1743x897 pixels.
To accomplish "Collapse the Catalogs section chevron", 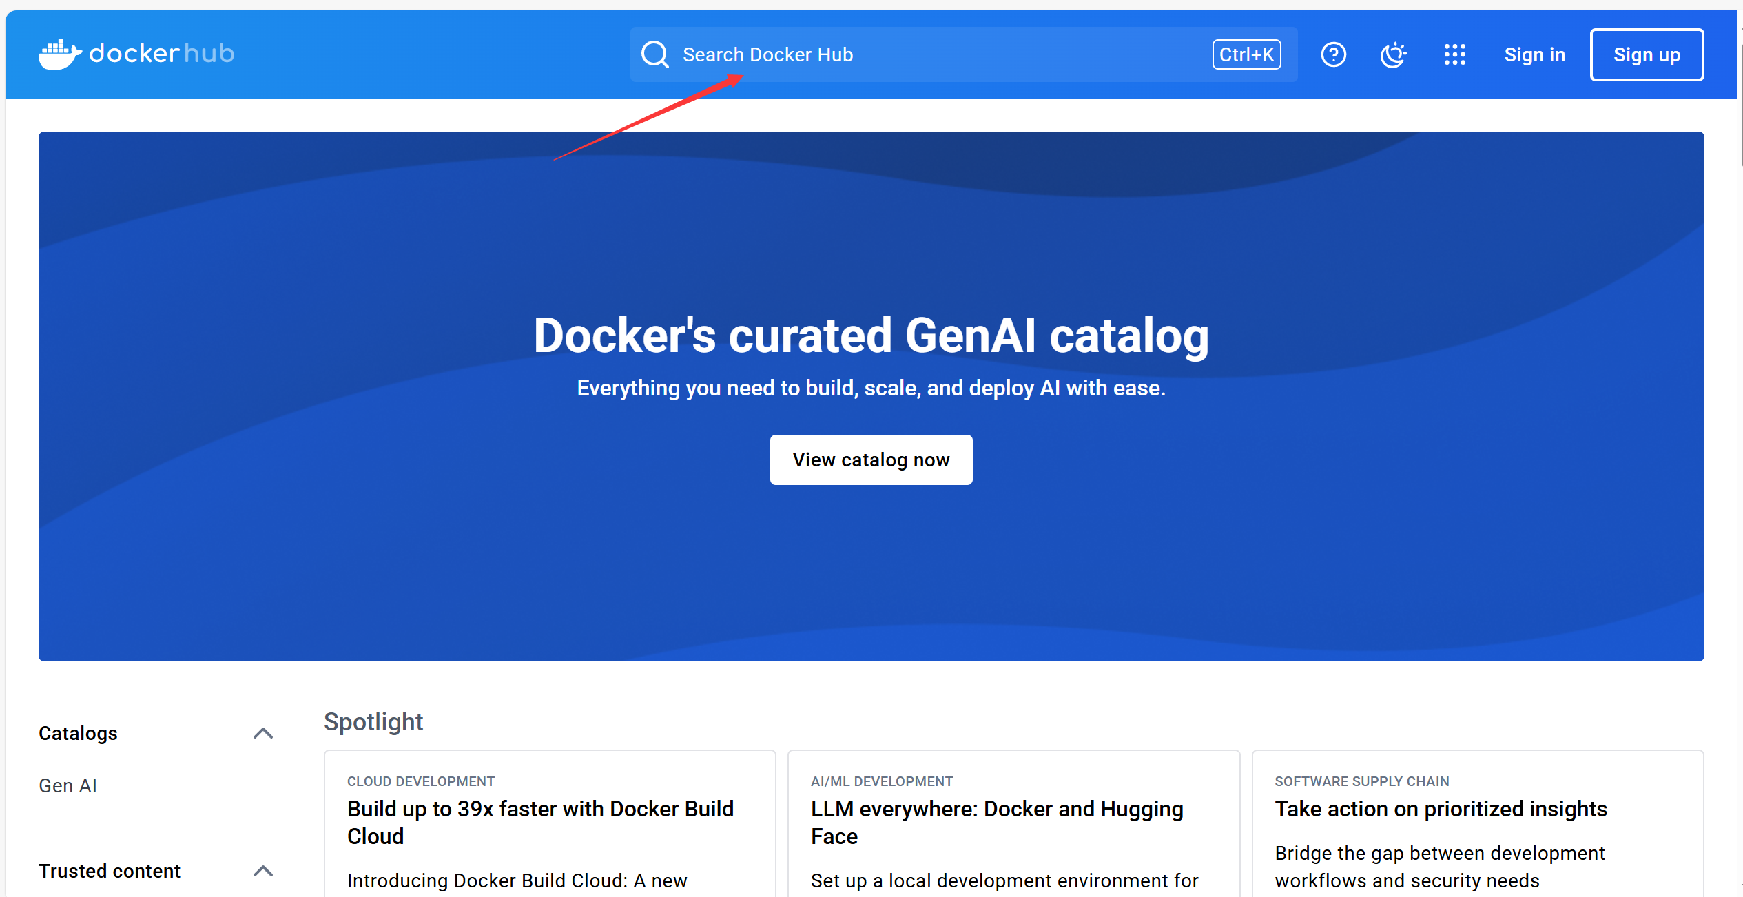I will pos(263,733).
